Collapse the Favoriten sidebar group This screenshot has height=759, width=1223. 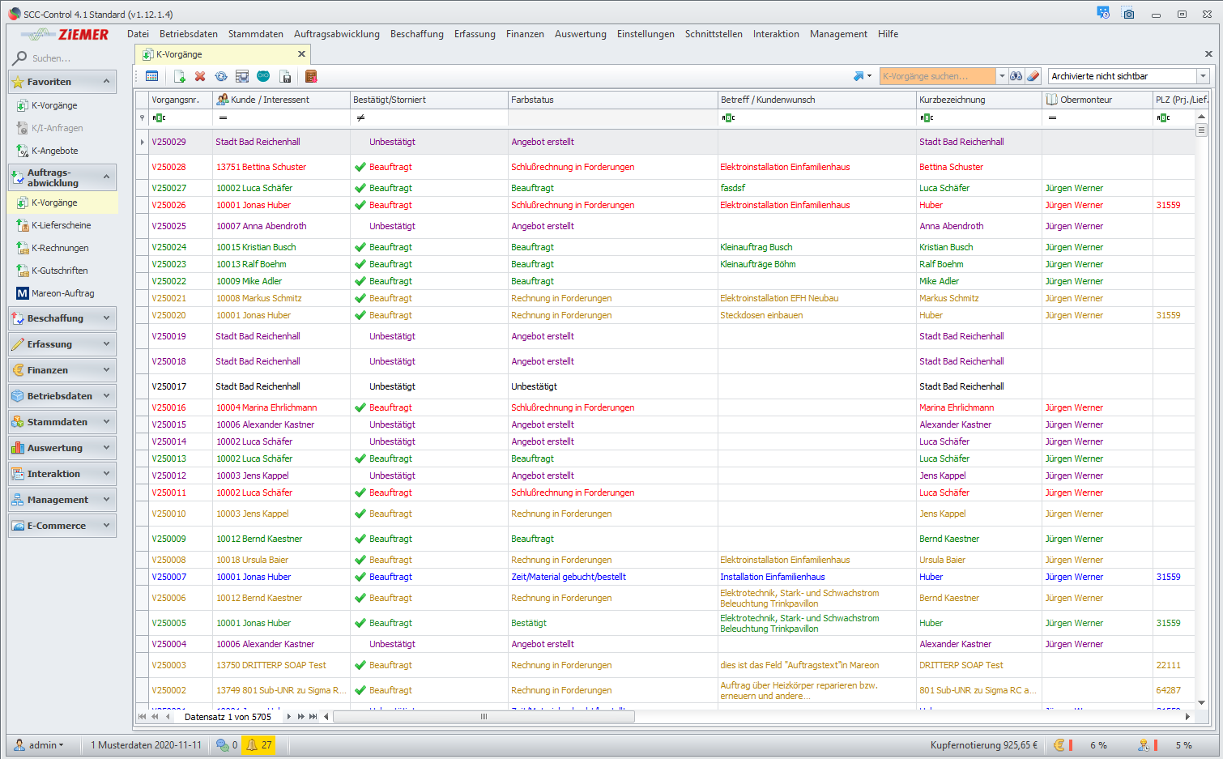tap(107, 82)
